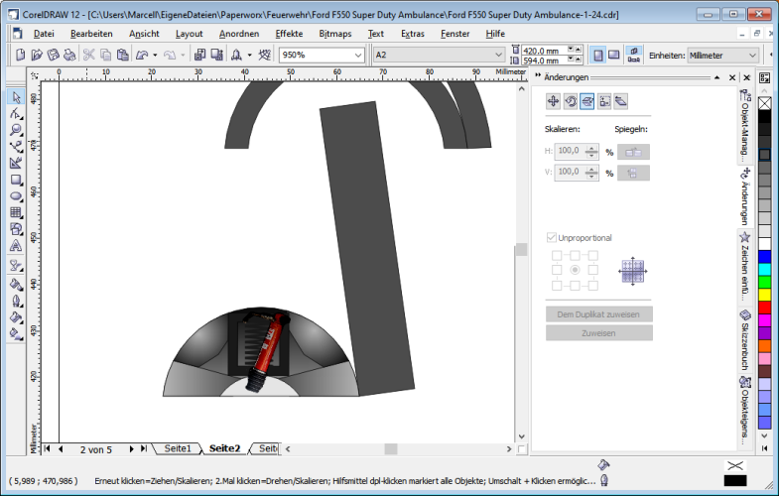This screenshot has height=496, width=779.
Task: Select the Outline pen tool
Action: pyautogui.click(x=16, y=301)
